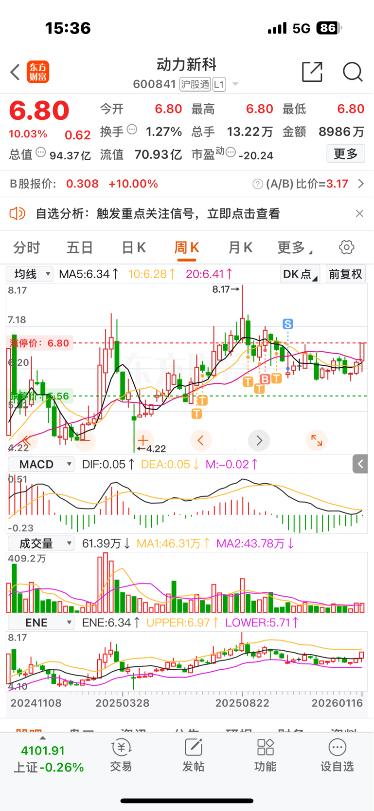Open search with the magnifier icon
This screenshot has width=374, height=811.
(353, 72)
